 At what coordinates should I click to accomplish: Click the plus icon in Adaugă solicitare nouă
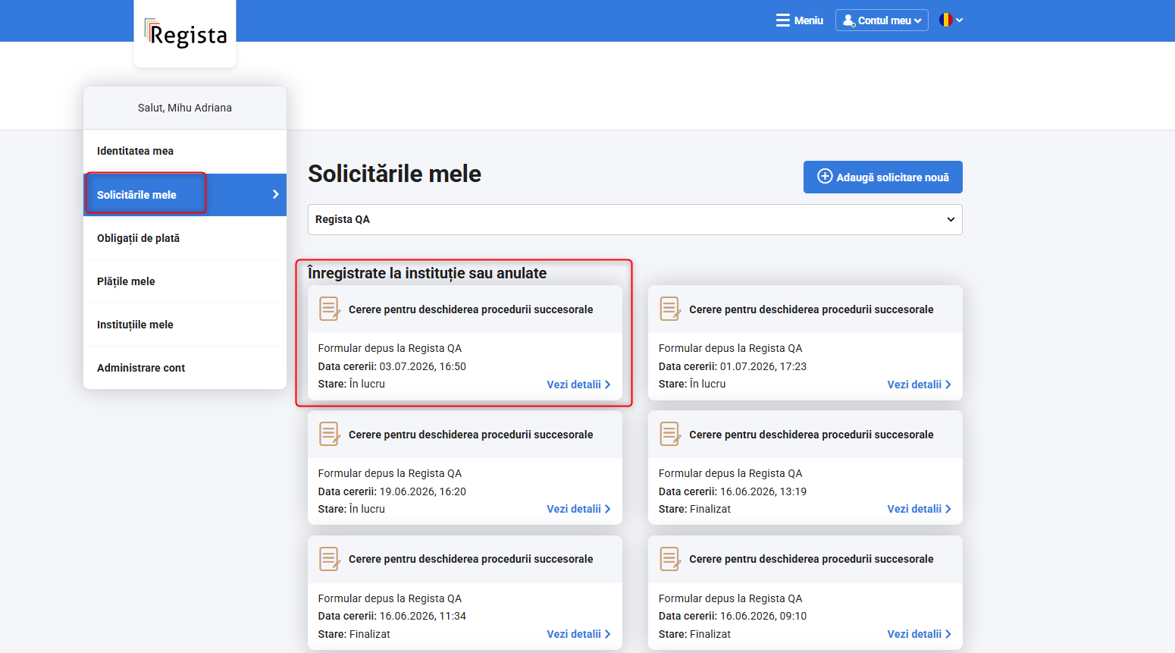pos(825,177)
